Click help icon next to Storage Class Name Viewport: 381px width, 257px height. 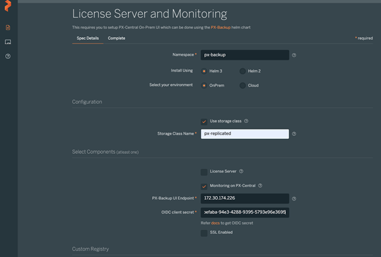tap(294, 134)
